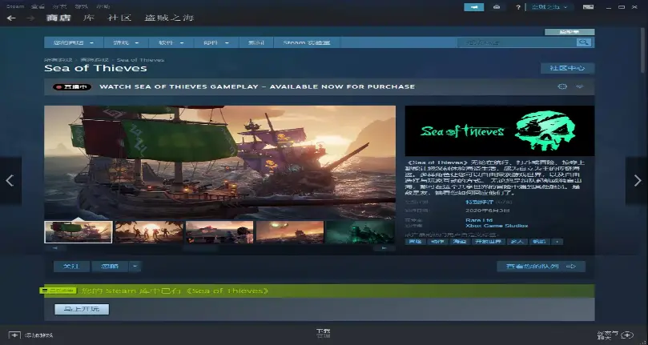Viewport: 648px width, 345px height.
Task: Click the store search magnifier icon
Action: pyautogui.click(x=584, y=42)
